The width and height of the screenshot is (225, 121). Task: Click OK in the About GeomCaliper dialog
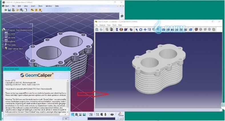tap(66, 119)
